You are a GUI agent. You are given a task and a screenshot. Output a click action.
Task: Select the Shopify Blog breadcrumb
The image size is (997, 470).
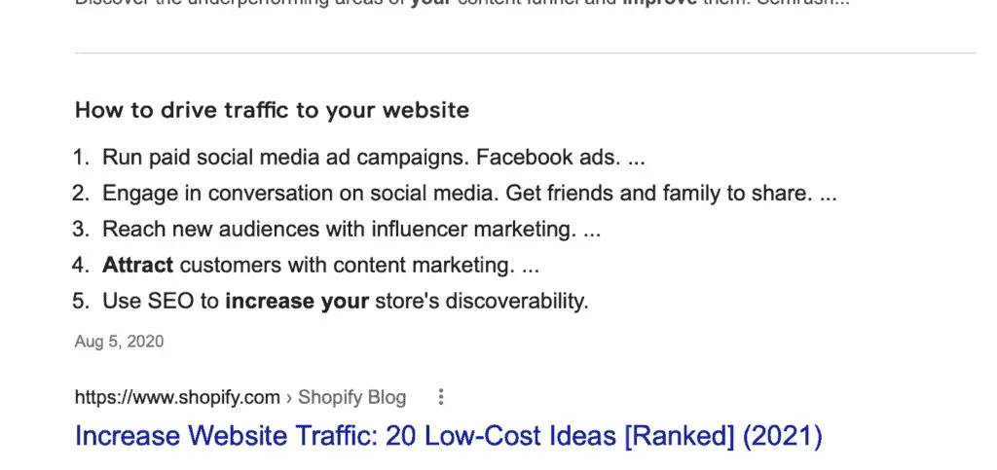coord(351,398)
